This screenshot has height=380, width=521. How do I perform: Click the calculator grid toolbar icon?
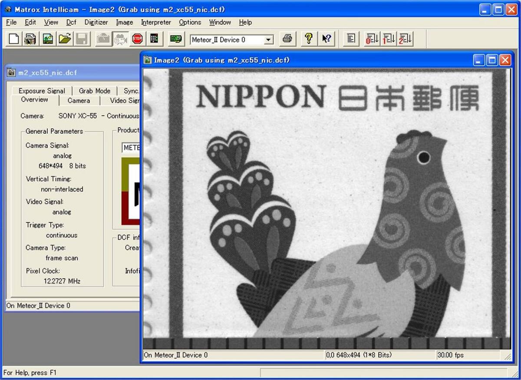pyautogui.click(x=154, y=39)
